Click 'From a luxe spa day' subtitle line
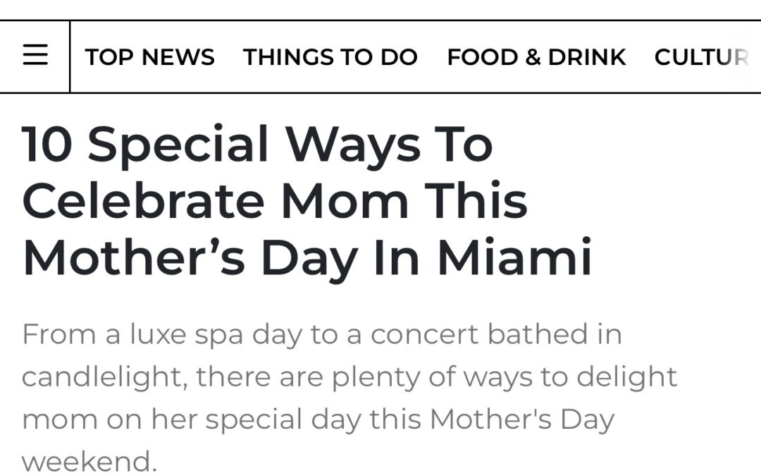The width and height of the screenshot is (761, 476). pos(322,335)
